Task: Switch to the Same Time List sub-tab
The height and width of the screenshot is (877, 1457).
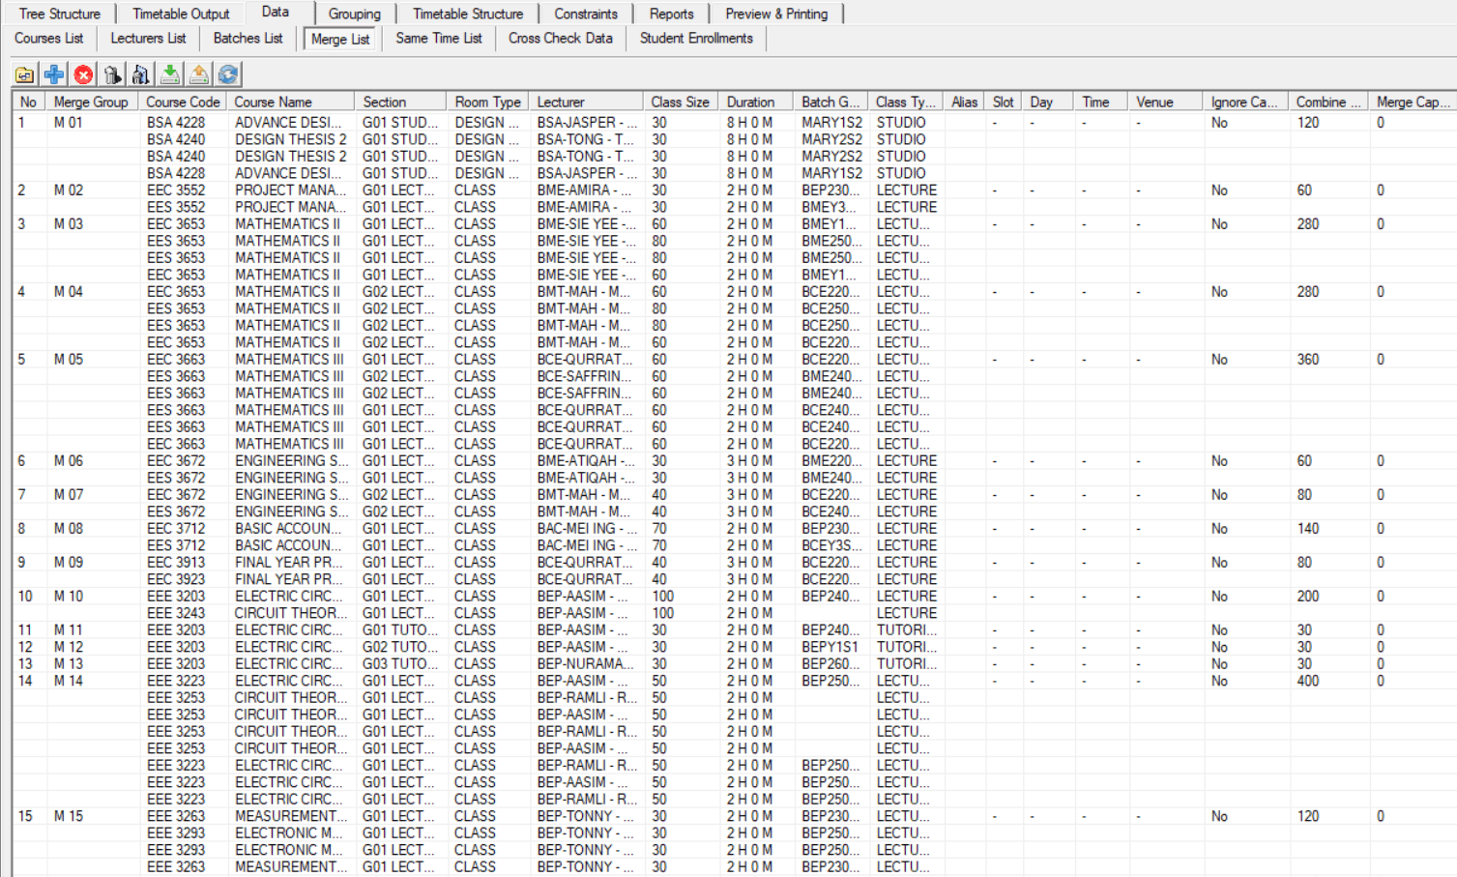Action: [438, 38]
